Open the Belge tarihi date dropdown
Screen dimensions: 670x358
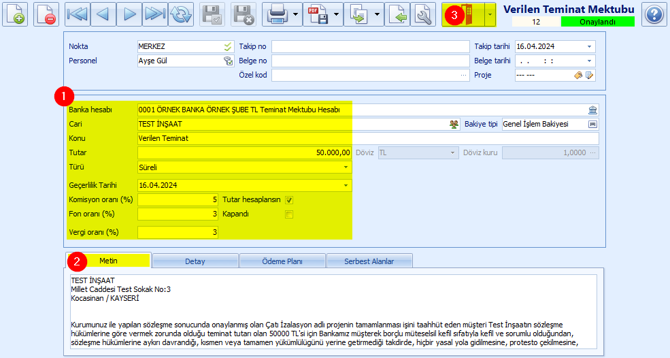[x=589, y=61]
